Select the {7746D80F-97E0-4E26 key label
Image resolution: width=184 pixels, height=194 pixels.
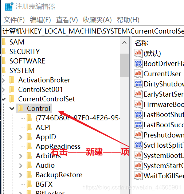point(78,118)
